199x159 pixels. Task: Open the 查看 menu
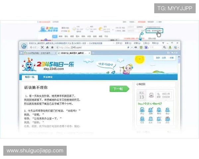(128, 43)
